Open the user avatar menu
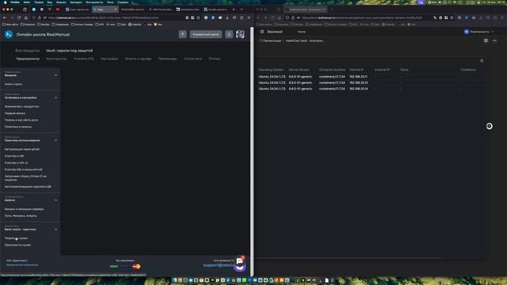This screenshot has height=285, width=507. (x=240, y=34)
